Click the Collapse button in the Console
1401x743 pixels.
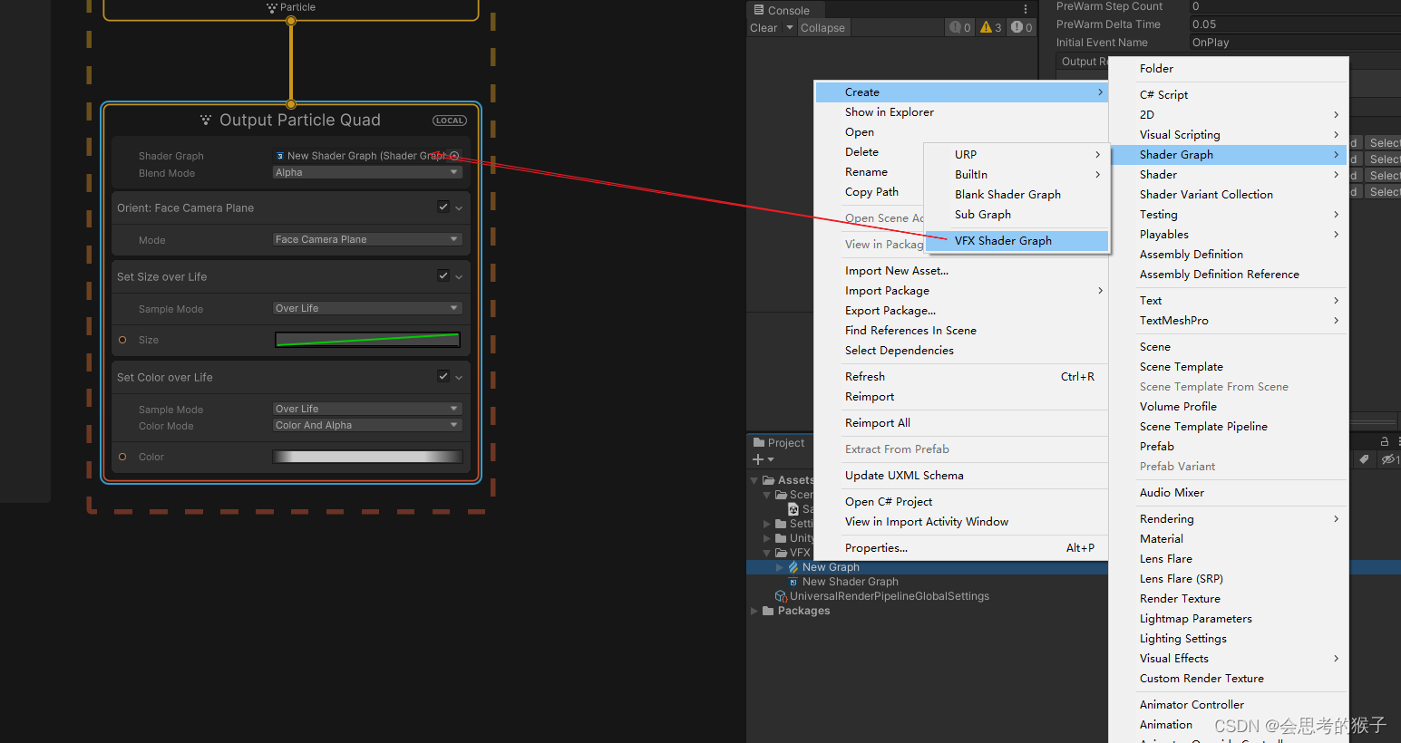click(822, 27)
